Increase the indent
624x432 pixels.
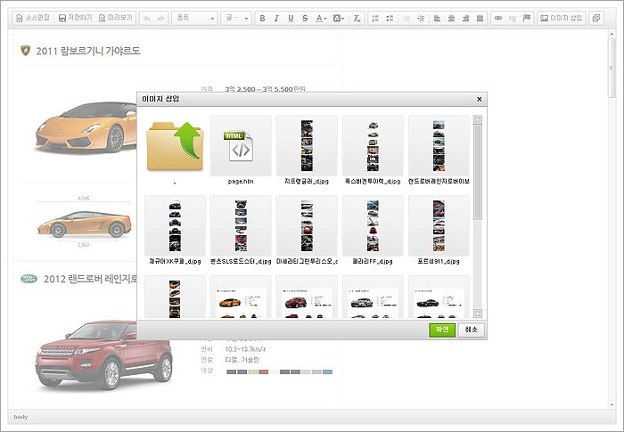pyautogui.click(x=421, y=19)
